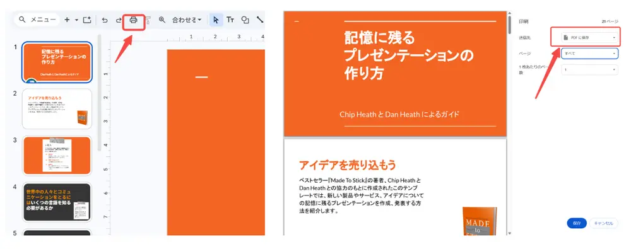This screenshot has height=249, width=631.
Task: Click the horizontal ruler above canvas
Action: coord(187,37)
